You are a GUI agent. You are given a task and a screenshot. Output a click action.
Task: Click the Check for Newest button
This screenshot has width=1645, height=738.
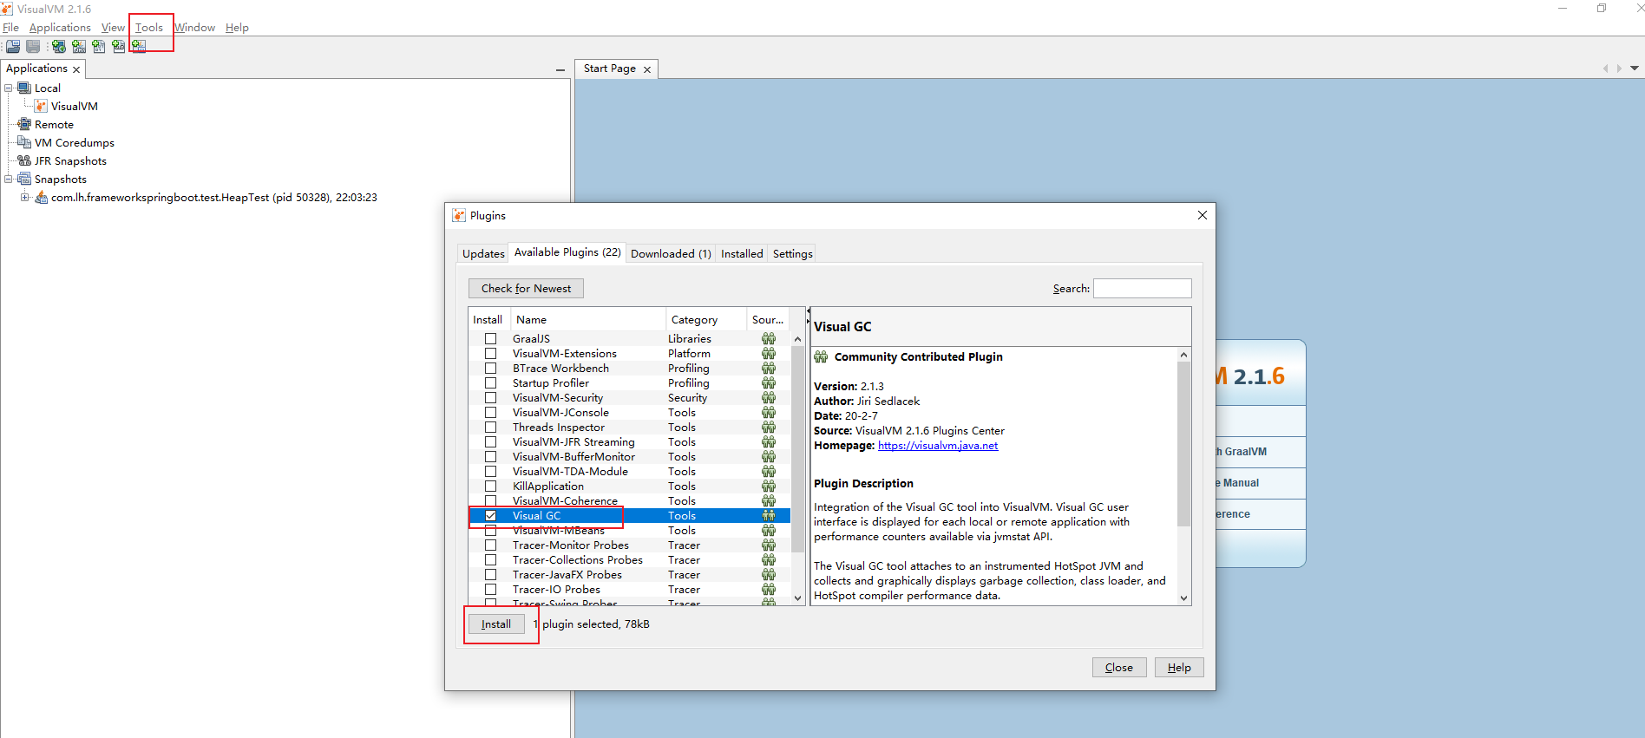coord(526,288)
